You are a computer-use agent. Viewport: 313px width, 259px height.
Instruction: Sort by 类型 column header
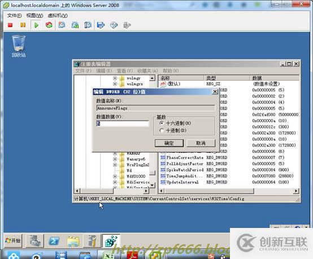point(227,78)
